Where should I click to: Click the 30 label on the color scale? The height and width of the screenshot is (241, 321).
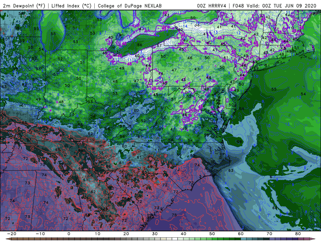(155, 234)
